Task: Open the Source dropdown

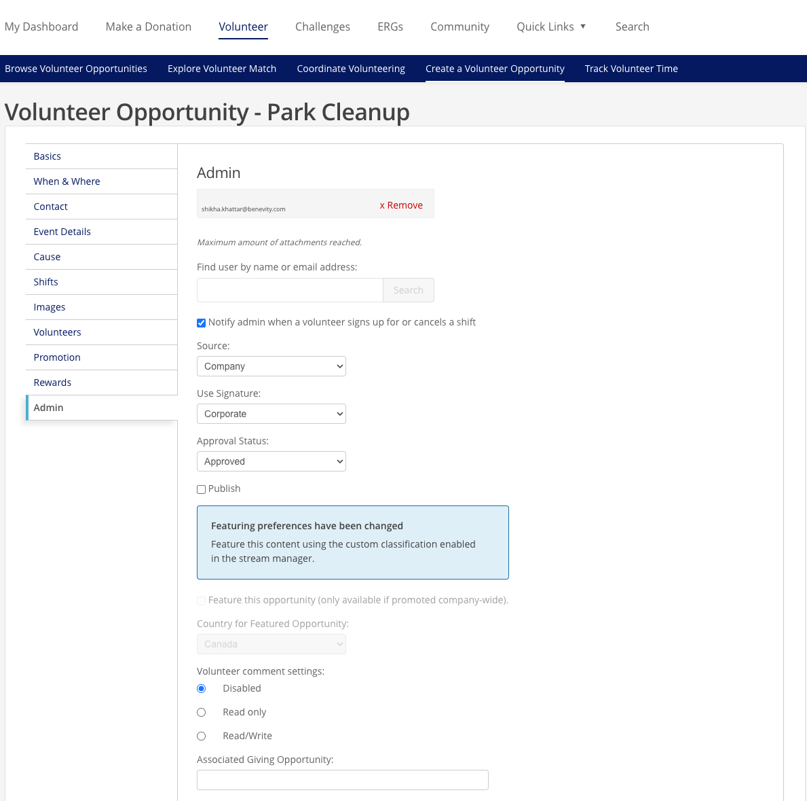Action: tap(271, 366)
